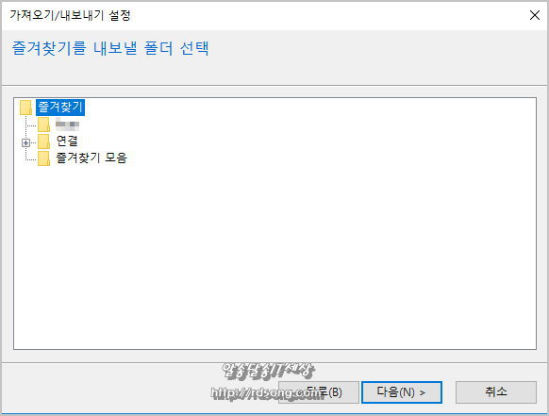The height and width of the screenshot is (416, 549).
Task: Click the root 즐겨찾기 folder icon
Action: point(25,108)
